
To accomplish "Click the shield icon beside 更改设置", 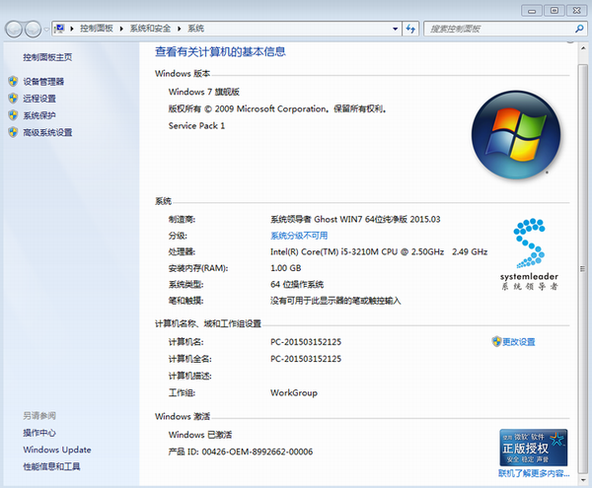I will tap(495, 341).
